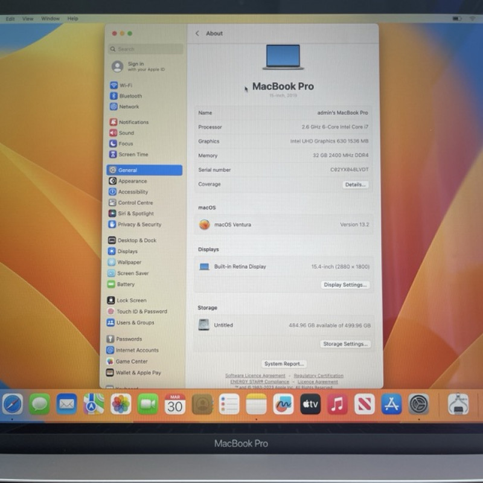
Task: Select Game Center in sidebar
Action: pos(127,361)
